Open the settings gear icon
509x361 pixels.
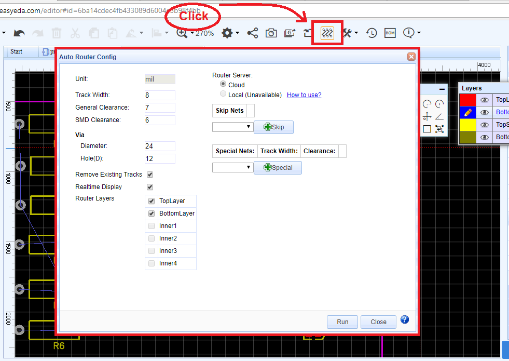coord(227,32)
